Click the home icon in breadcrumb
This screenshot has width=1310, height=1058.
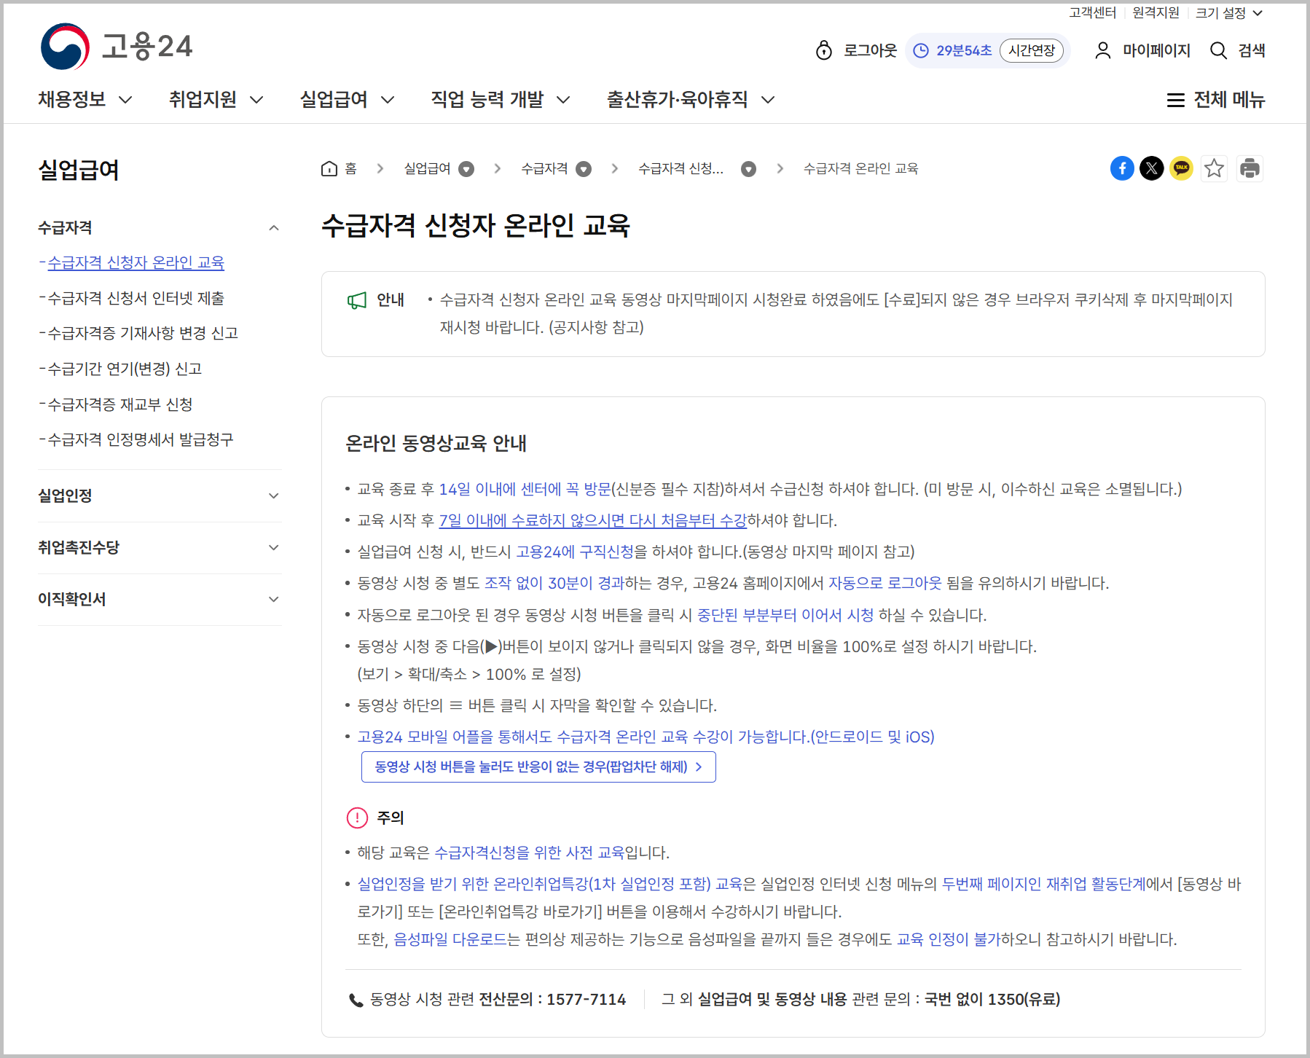pos(329,168)
